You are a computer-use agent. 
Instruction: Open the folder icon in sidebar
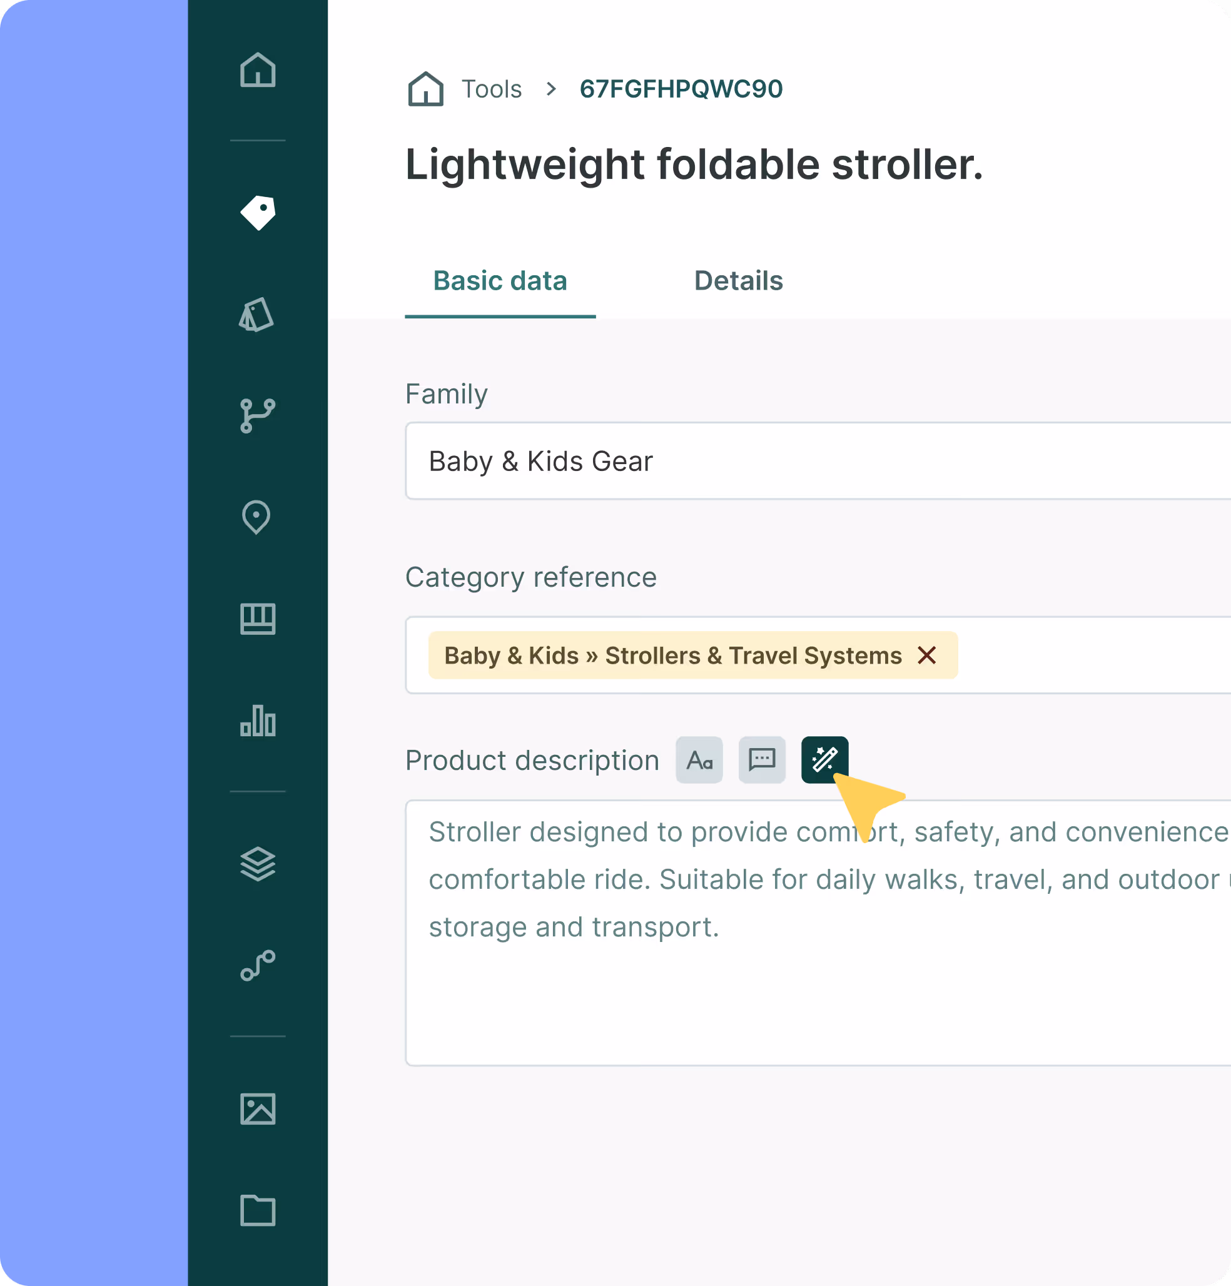(x=257, y=1210)
